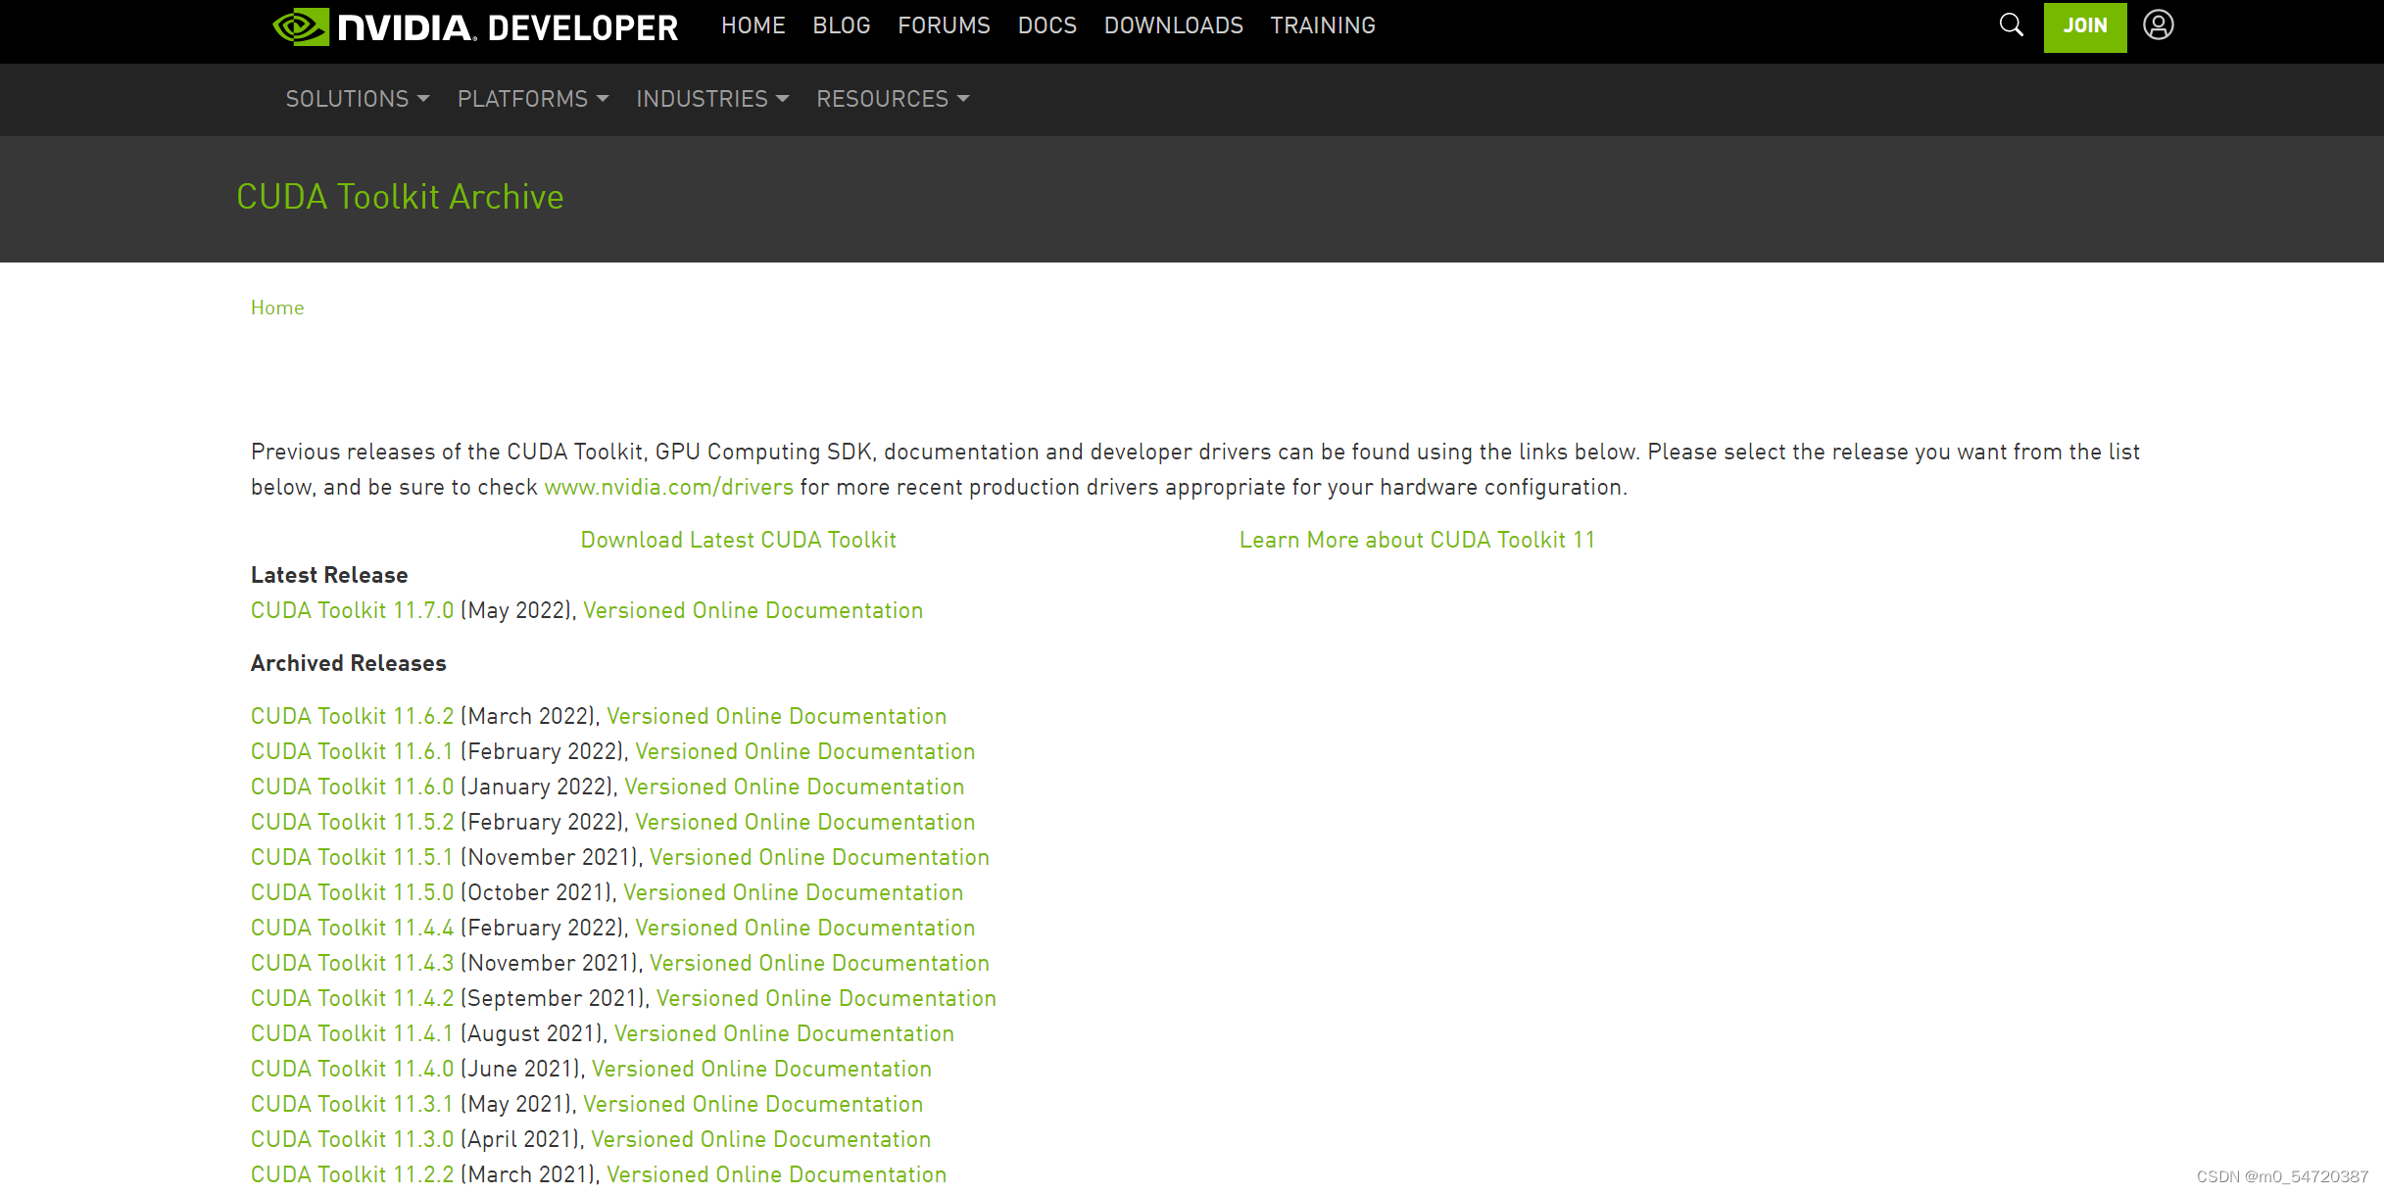The width and height of the screenshot is (2384, 1194).
Task: Select DOWNLOADS in the top navigation
Action: tap(1173, 25)
